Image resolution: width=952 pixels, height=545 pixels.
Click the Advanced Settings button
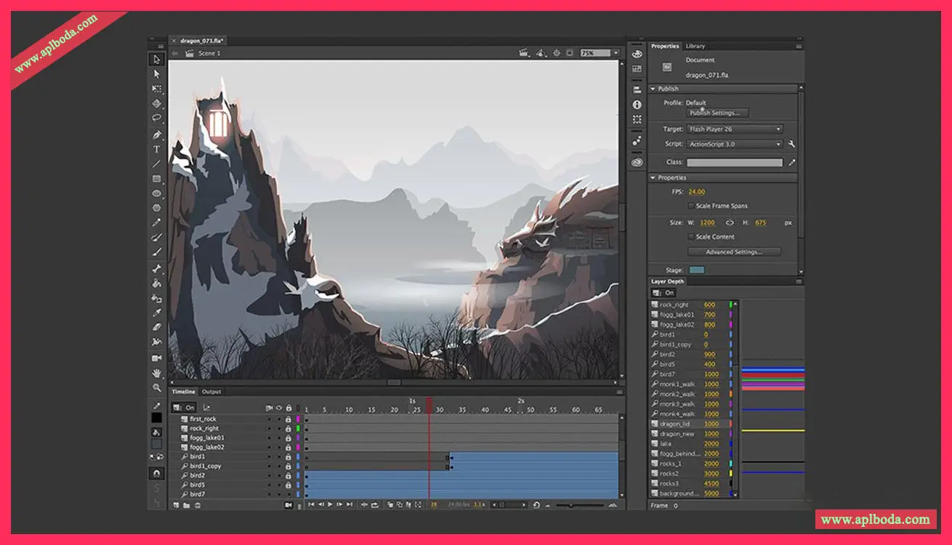[x=734, y=252]
